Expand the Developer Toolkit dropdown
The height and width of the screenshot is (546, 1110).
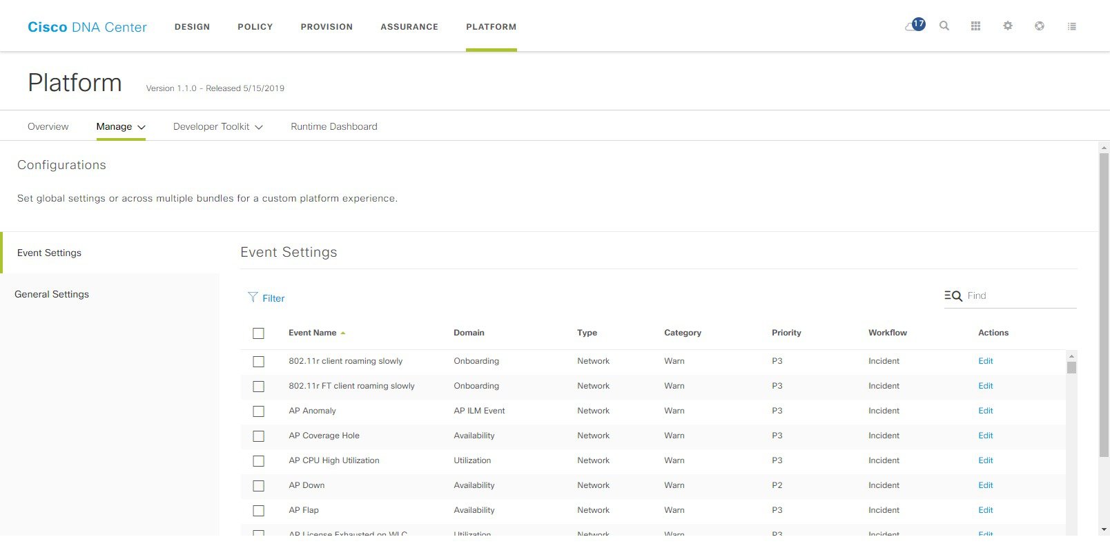[x=218, y=127]
